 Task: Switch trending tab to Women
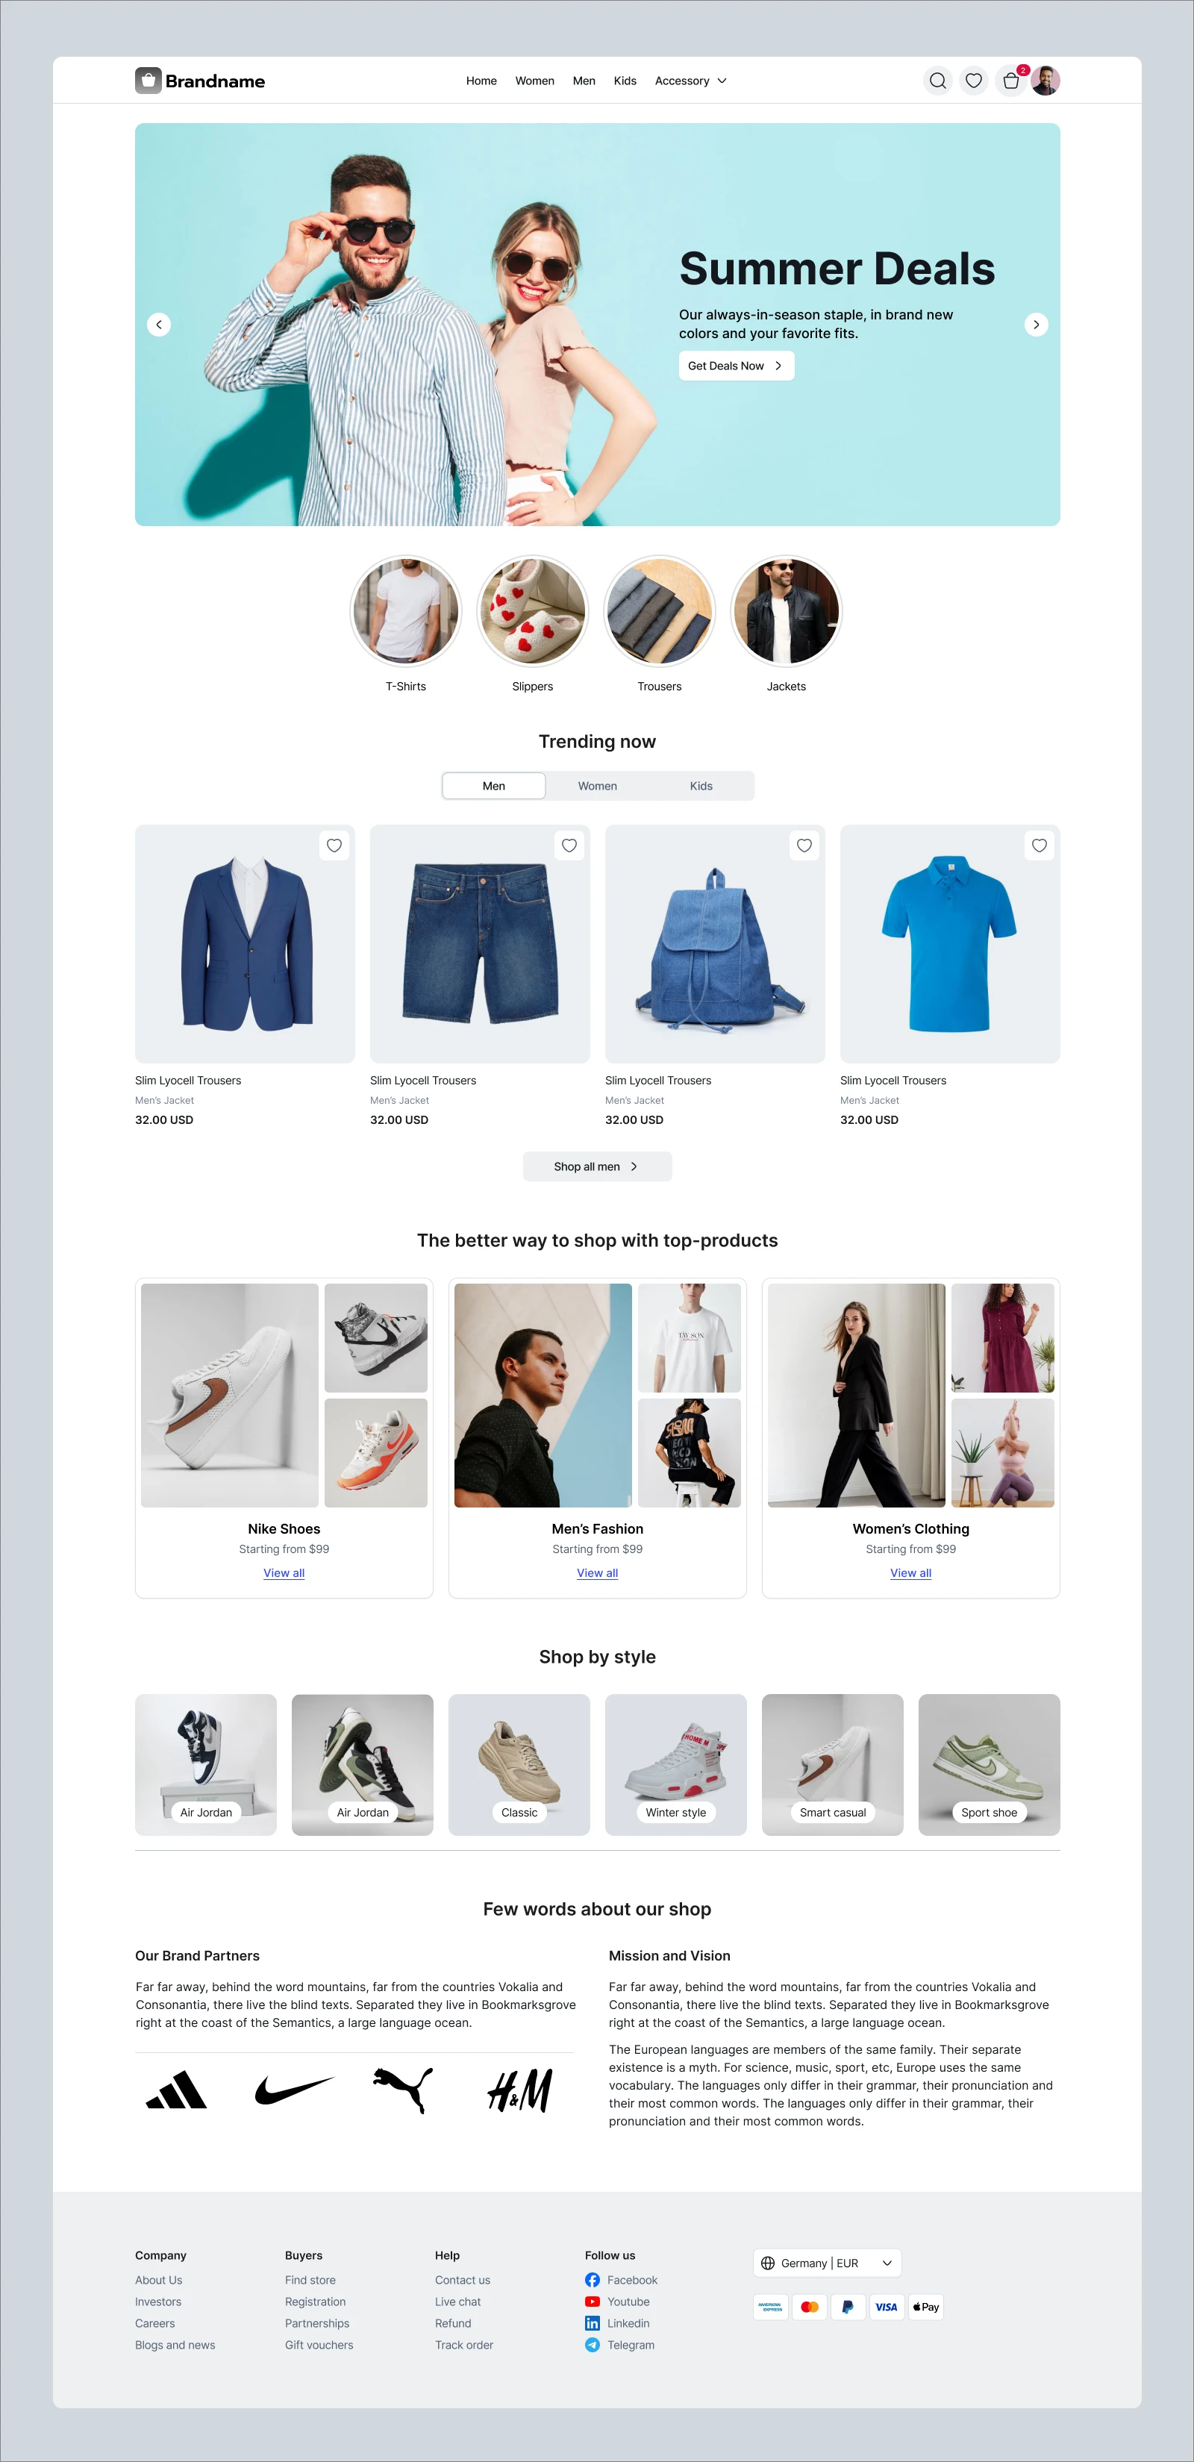point(598,786)
